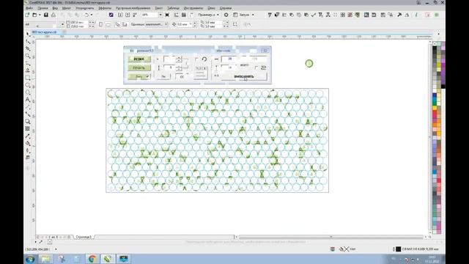
Task: Select the Text tool (A icon)
Action: point(28,100)
